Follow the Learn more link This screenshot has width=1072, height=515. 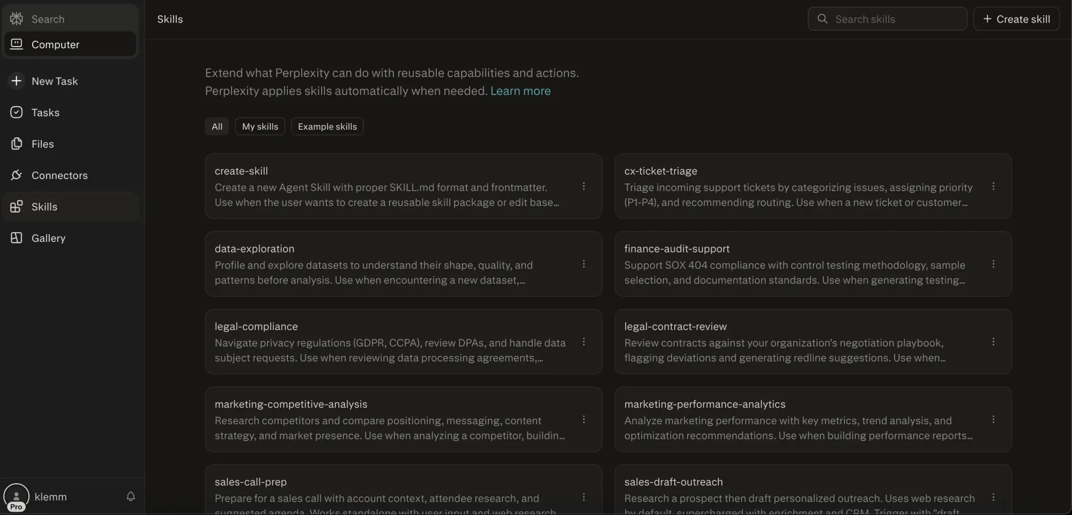[520, 91]
